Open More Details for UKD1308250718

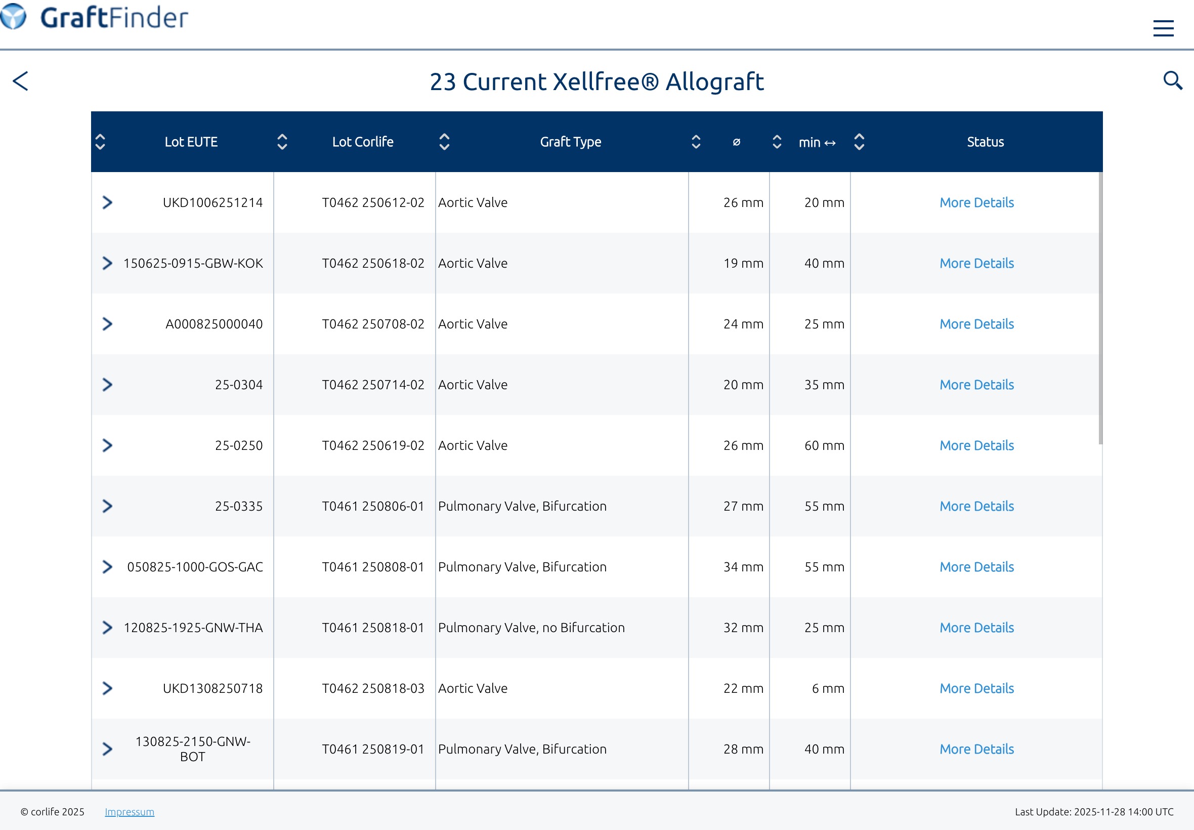(976, 689)
